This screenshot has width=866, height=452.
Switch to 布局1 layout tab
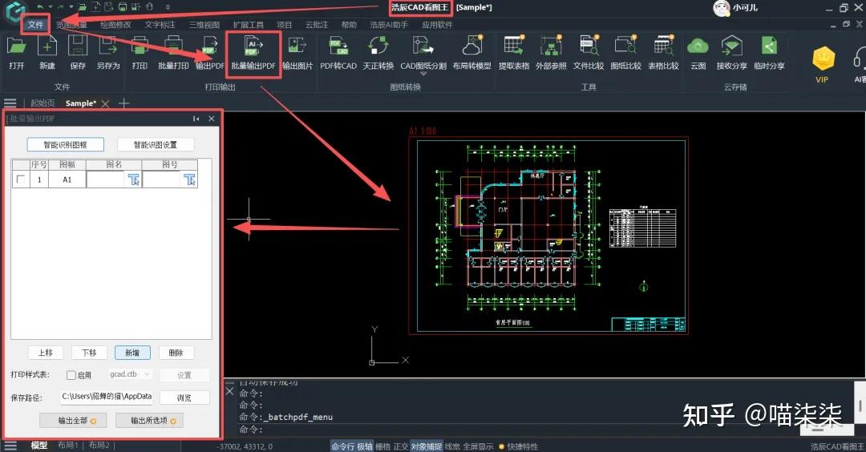click(x=68, y=446)
